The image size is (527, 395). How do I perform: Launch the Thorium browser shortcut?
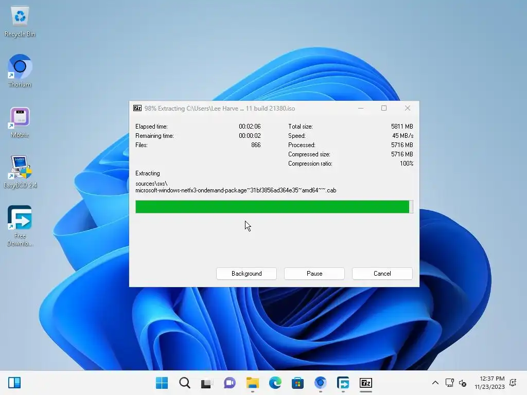pos(20,71)
